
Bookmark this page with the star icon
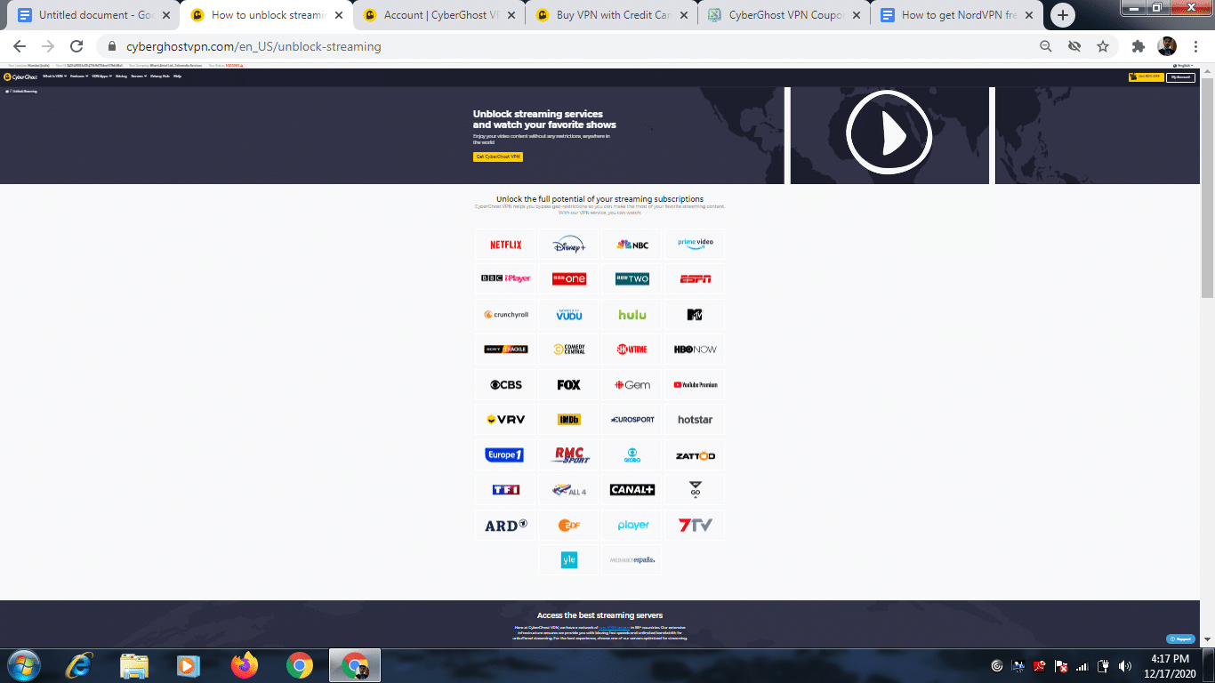pyautogui.click(x=1103, y=46)
